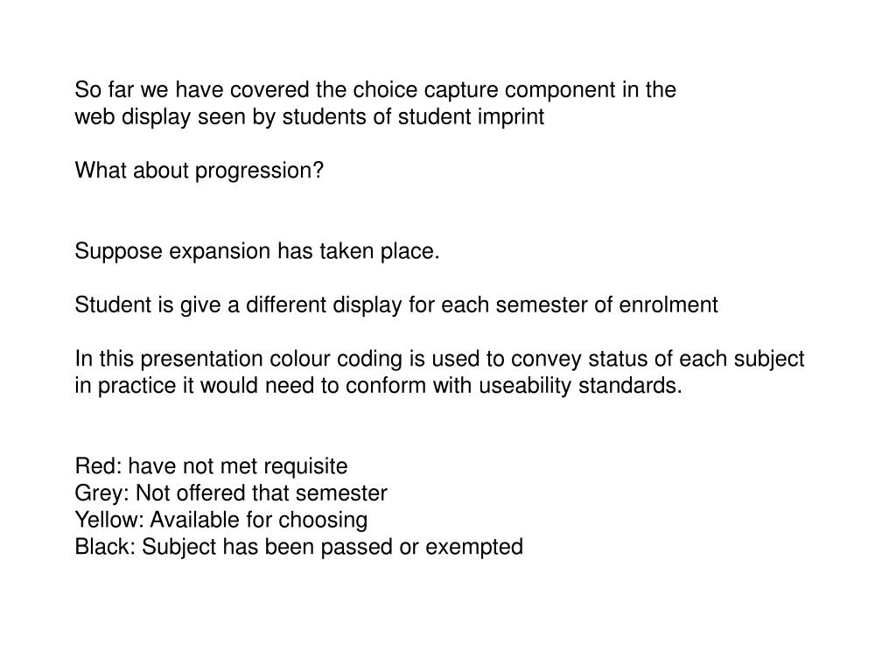896x672 pixels.
Task: Click the word 'Grey:' in the legend
Action: 101,493
